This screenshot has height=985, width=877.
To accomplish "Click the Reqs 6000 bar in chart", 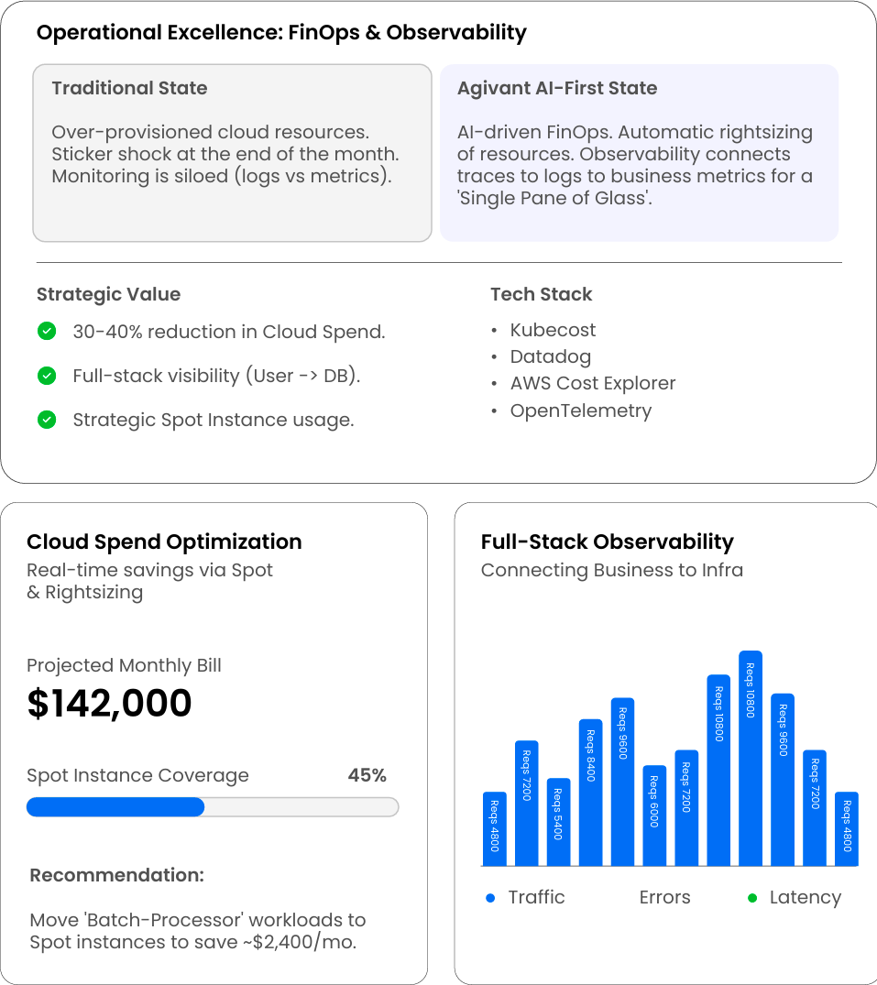I will 654,815.
